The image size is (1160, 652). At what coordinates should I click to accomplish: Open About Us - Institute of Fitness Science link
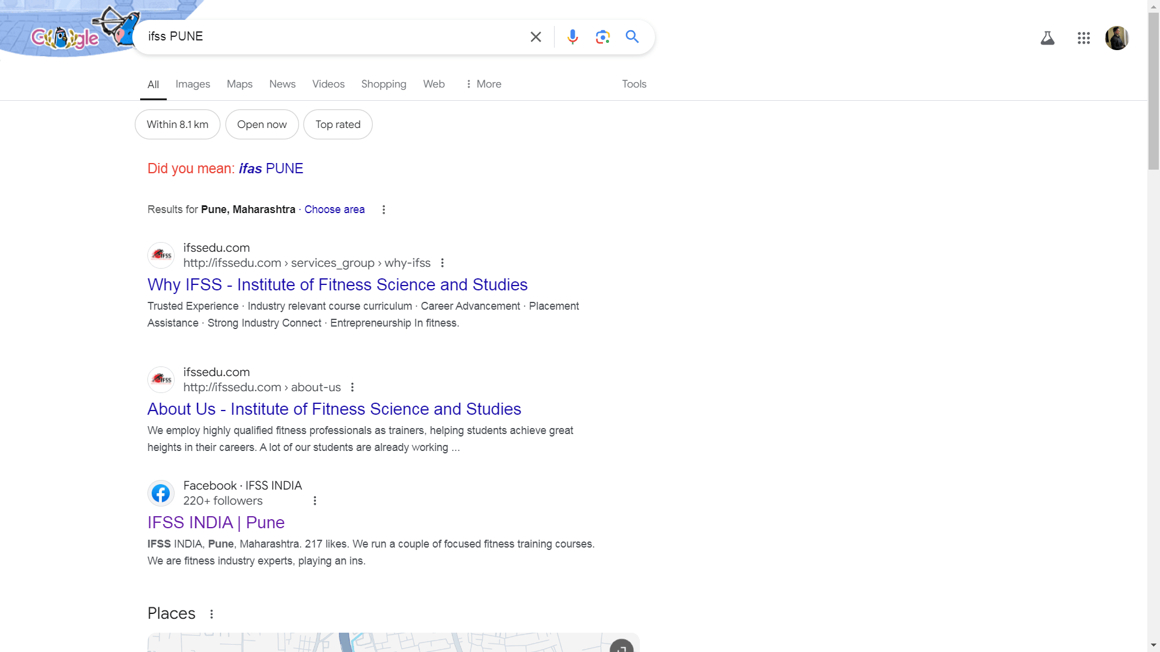[x=334, y=409]
